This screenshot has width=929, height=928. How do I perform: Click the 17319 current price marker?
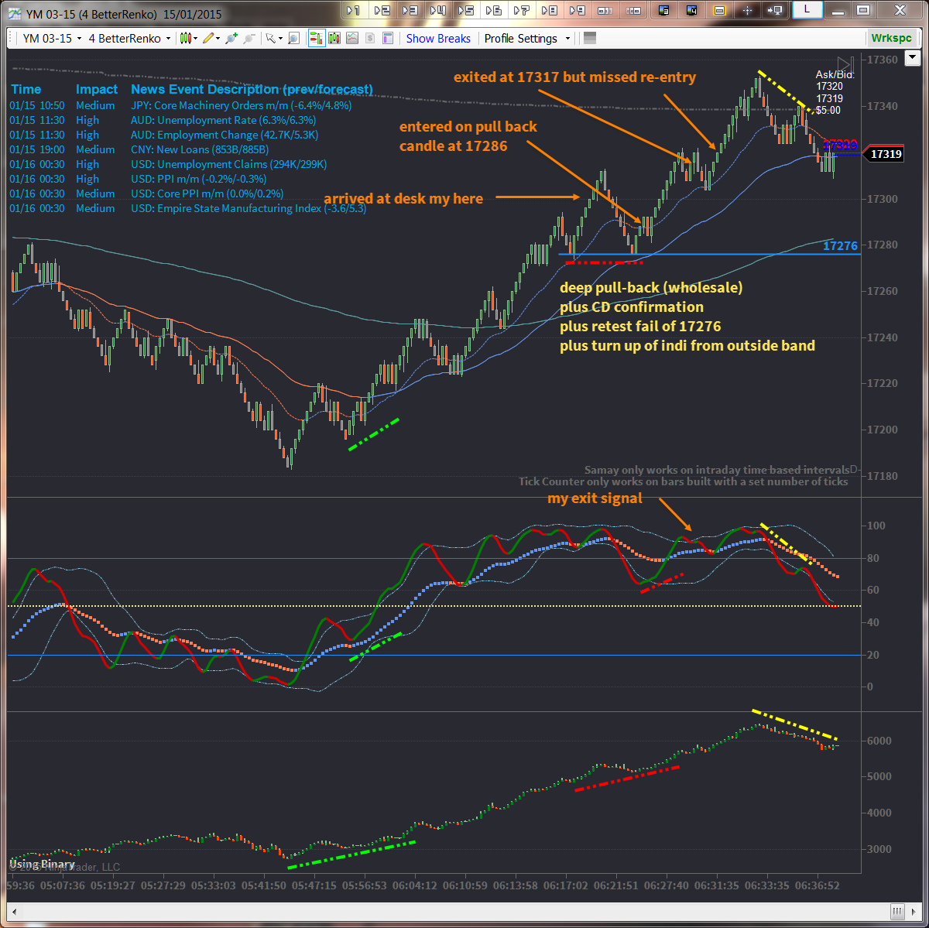pyautogui.click(x=885, y=154)
